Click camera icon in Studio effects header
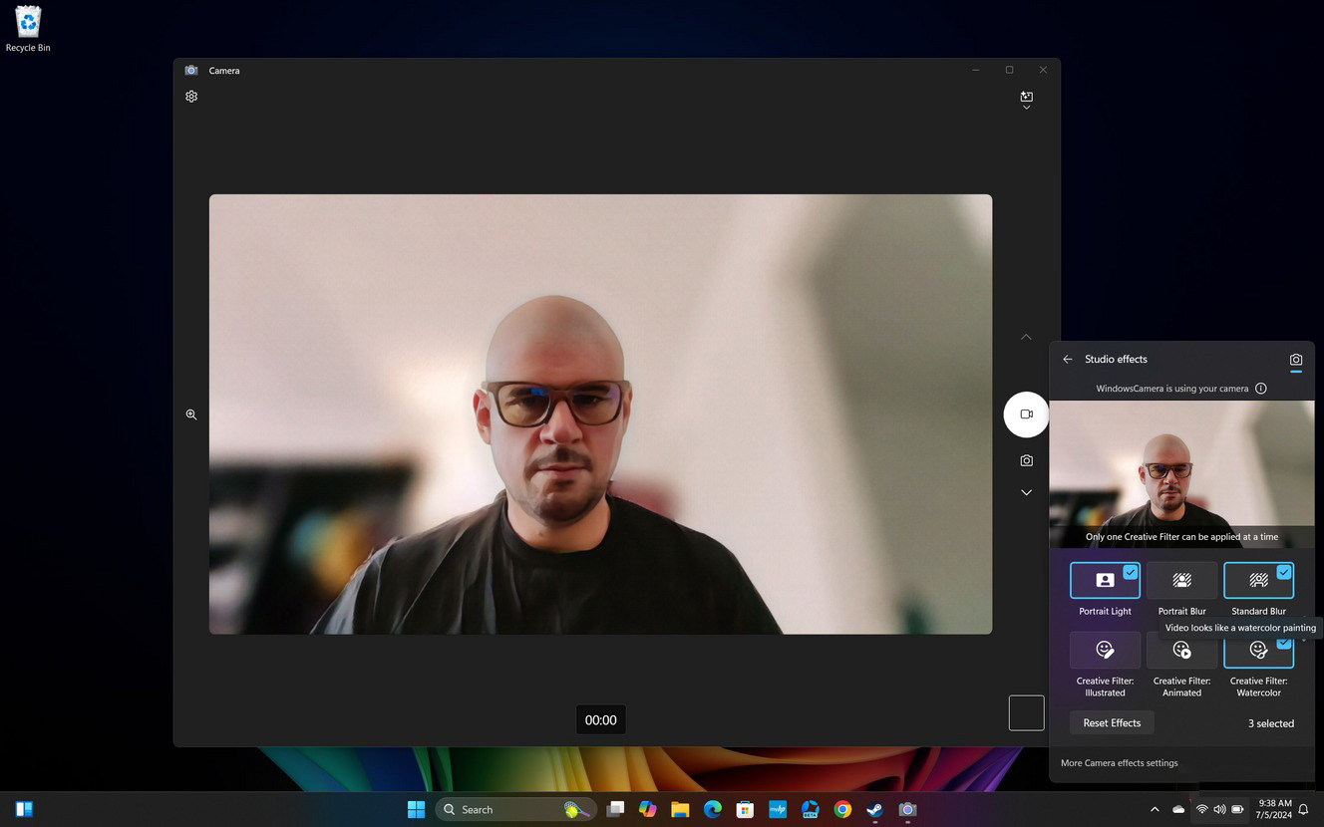This screenshot has height=827, width=1324. pos(1295,360)
